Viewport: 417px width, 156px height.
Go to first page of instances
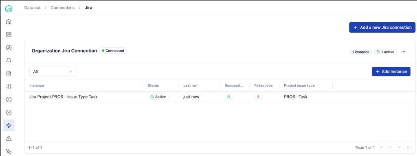(381, 147)
